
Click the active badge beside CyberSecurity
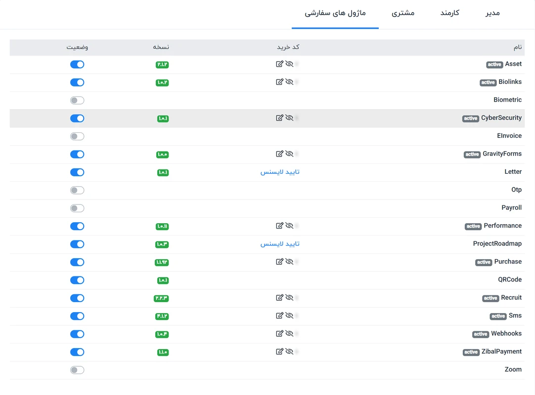point(471,118)
